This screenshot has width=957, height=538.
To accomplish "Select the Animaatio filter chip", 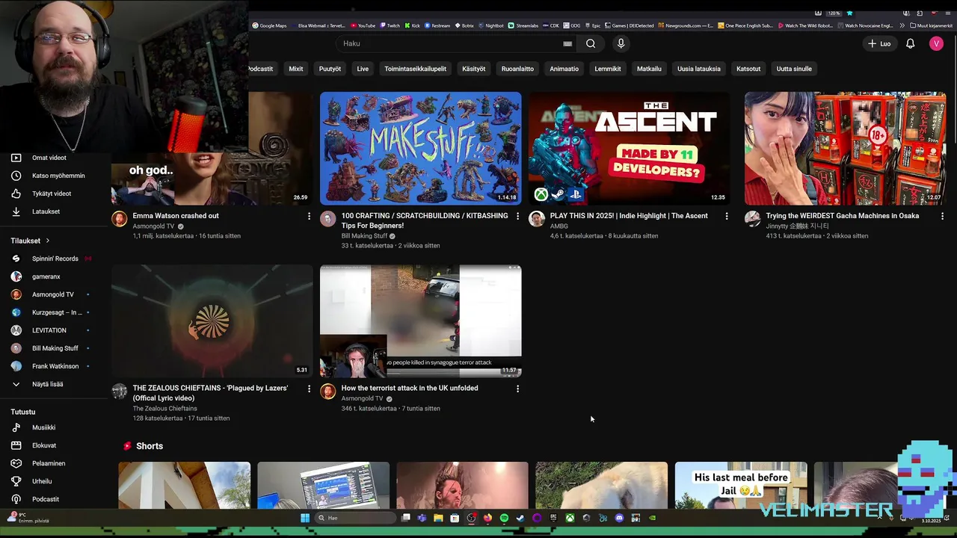I will [564, 69].
